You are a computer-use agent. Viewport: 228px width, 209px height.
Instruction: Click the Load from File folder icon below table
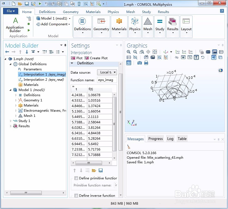[94, 170]
